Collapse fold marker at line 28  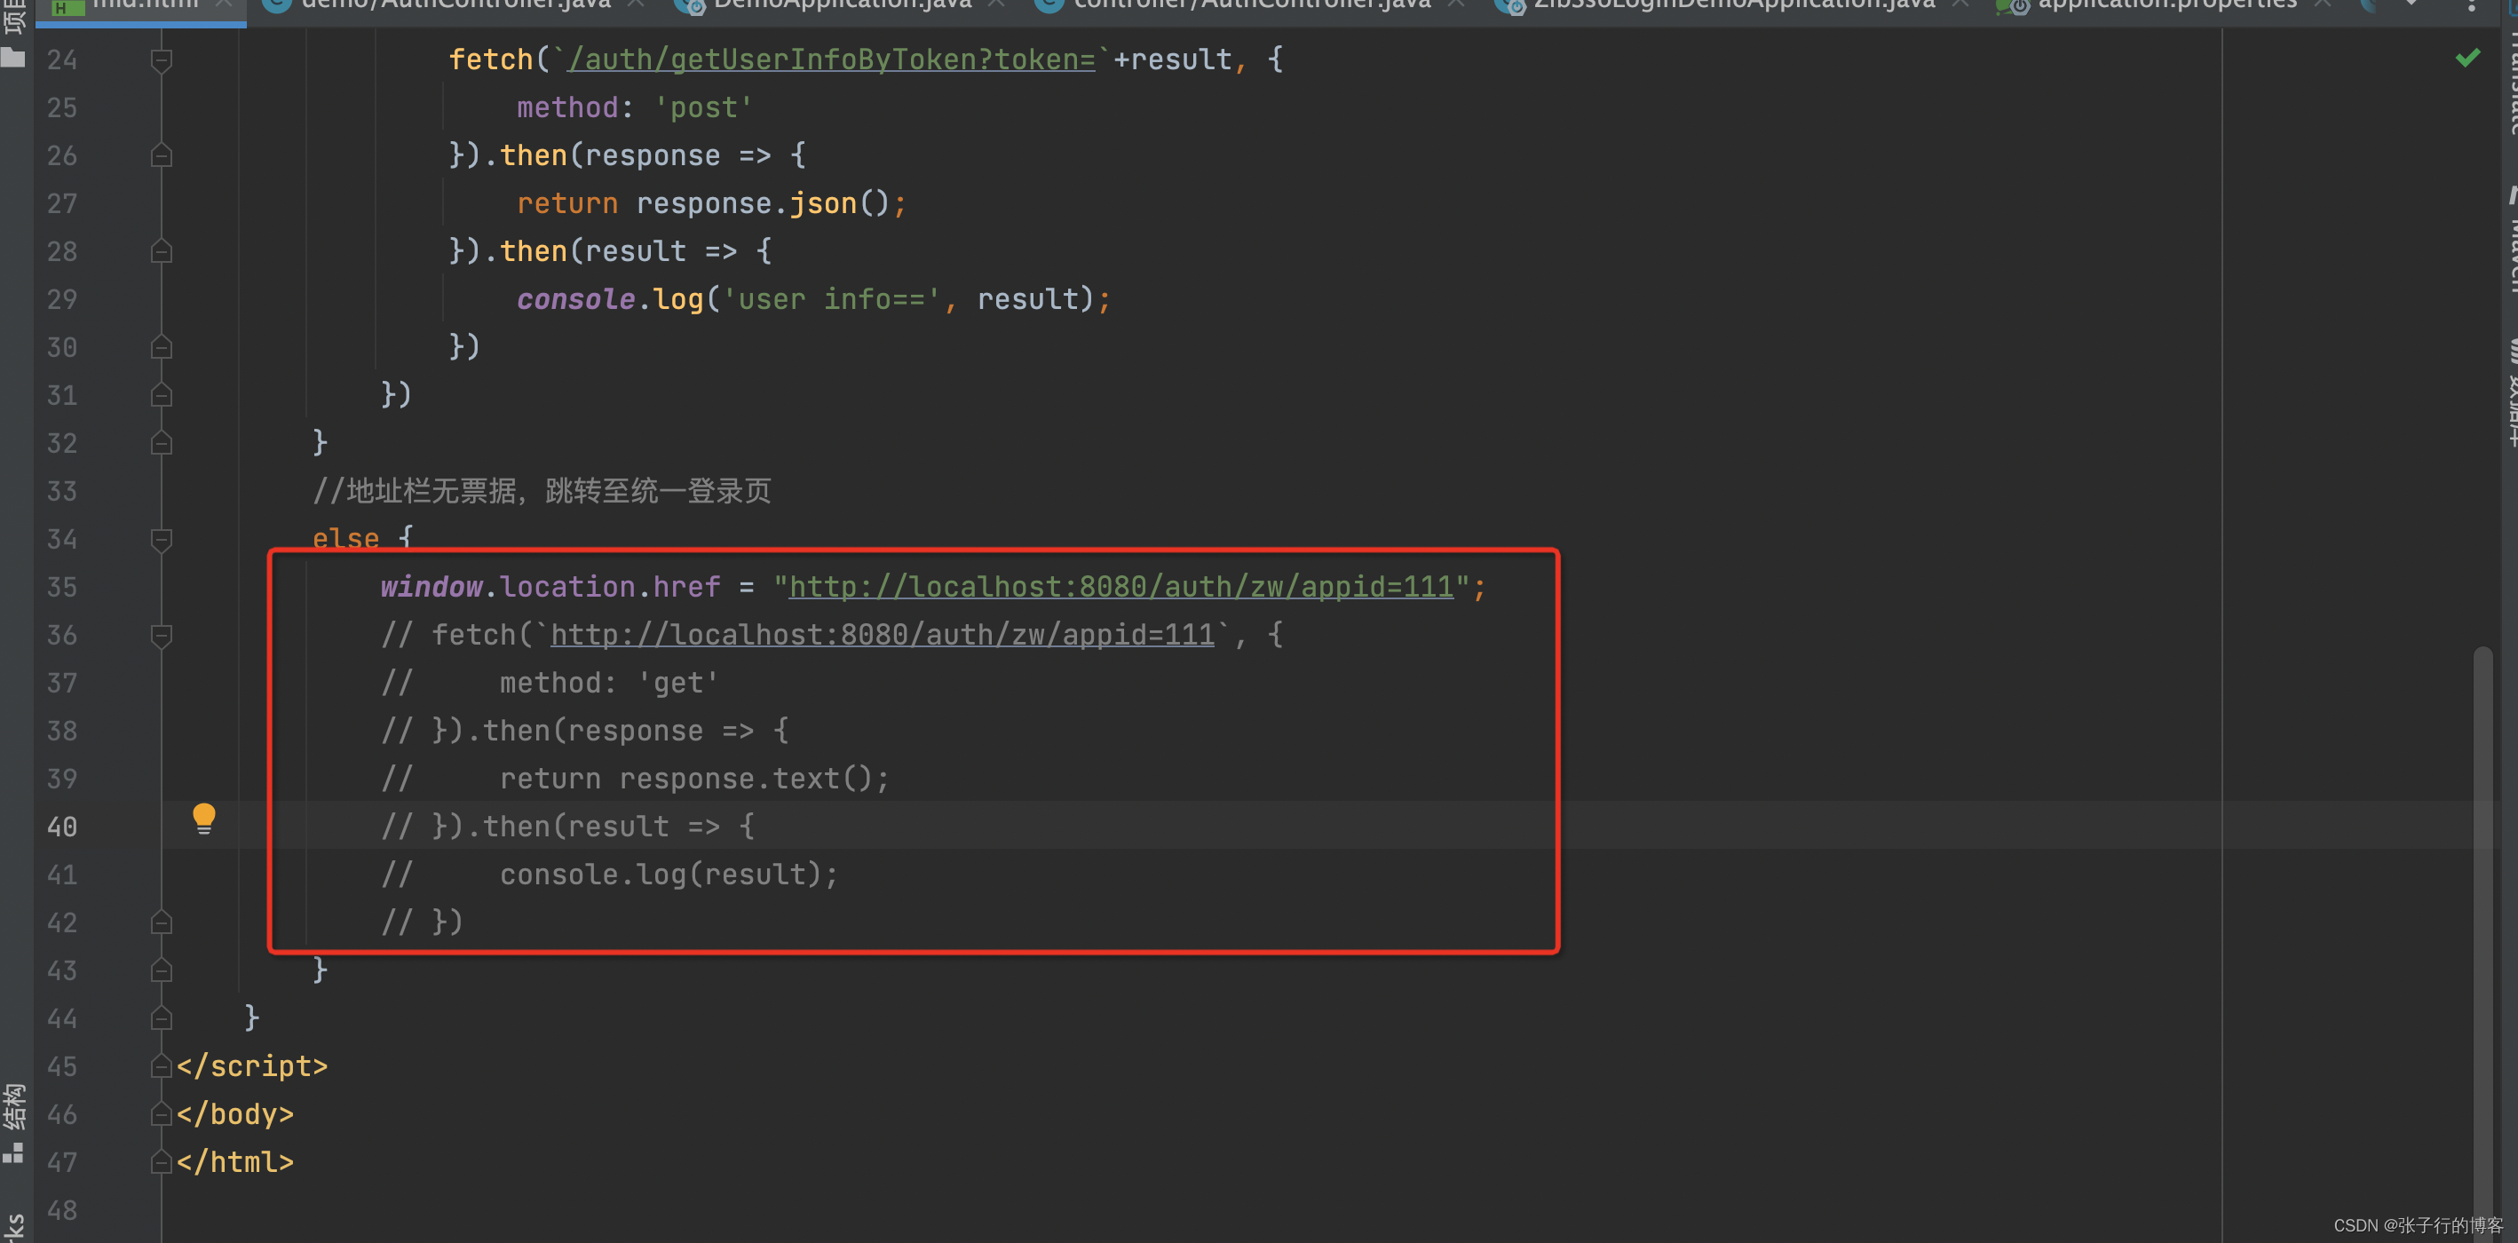click(x=162, y=252)
